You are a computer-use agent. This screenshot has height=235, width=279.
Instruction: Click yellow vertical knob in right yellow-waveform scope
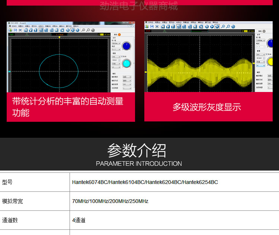pyautogui.click(x=270, y=61)
